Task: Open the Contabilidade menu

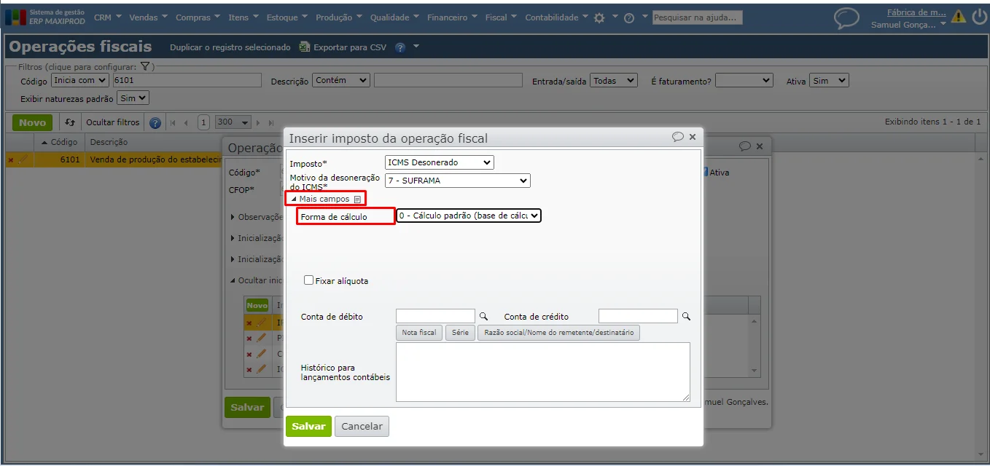Action: (x=557, y=17)
